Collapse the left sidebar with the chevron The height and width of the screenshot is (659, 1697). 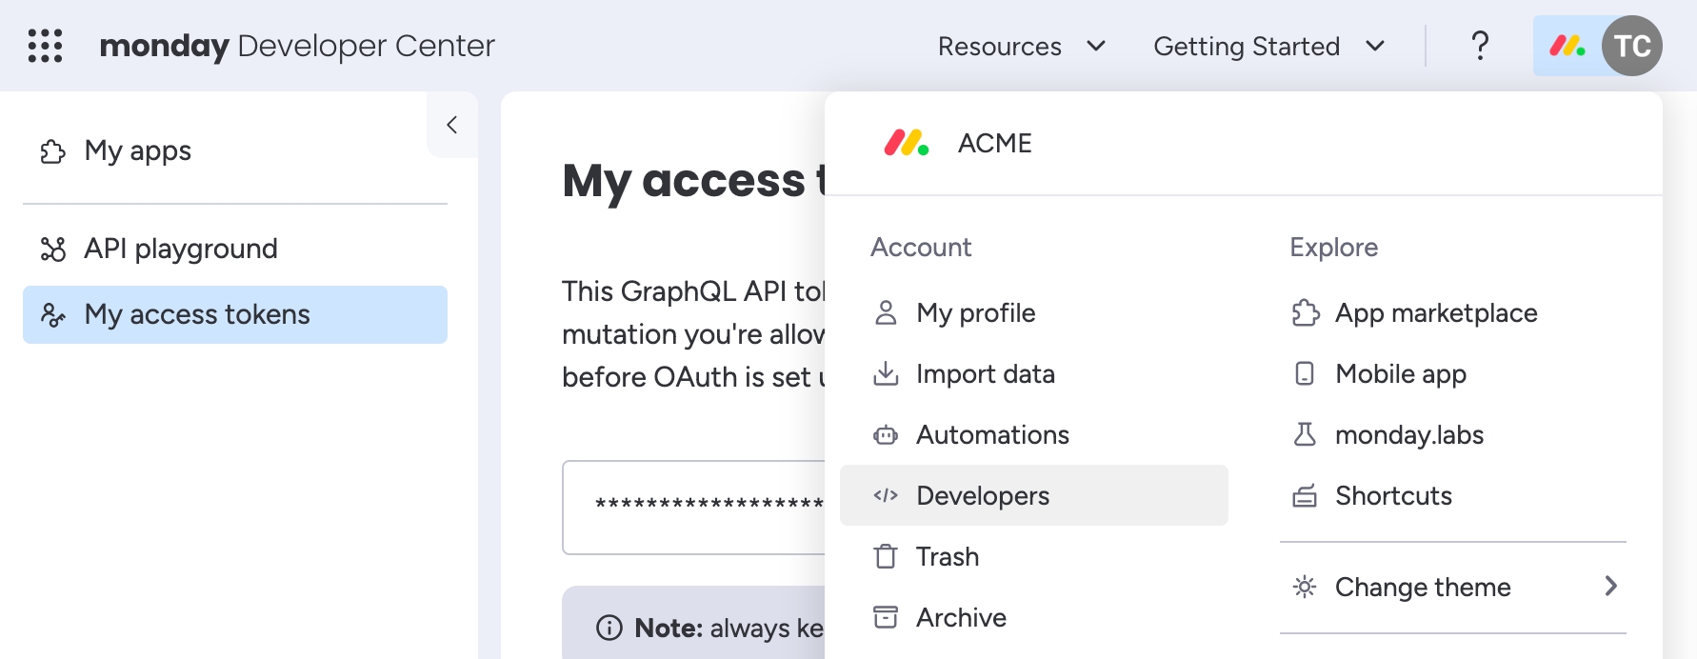(452, 125)
